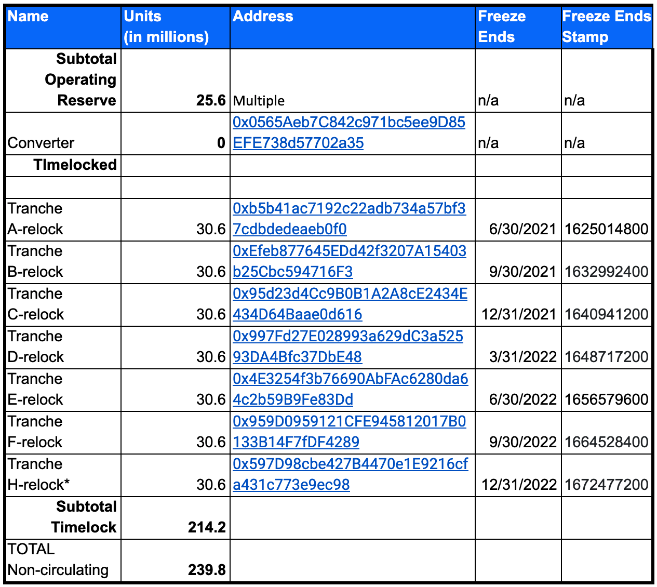Open Tranche A-relock address link
The width and height of the screenshot is (657, 587).
tap(349, 219)
